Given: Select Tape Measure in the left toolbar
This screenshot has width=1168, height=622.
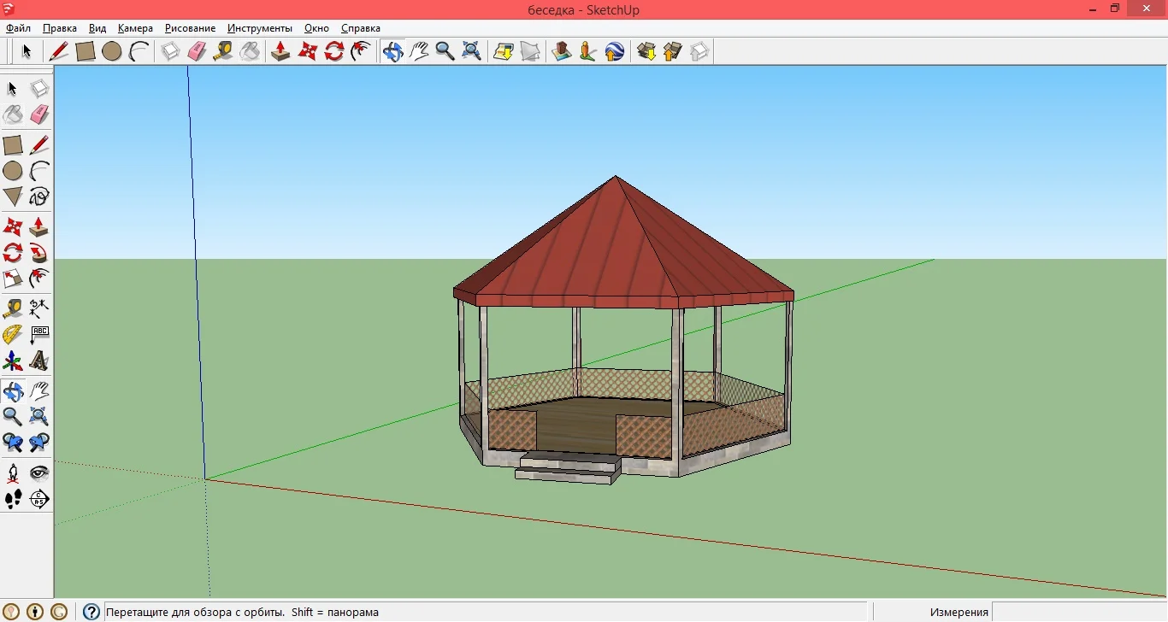Looking at the screenshot, I should (x=13, y=308).
